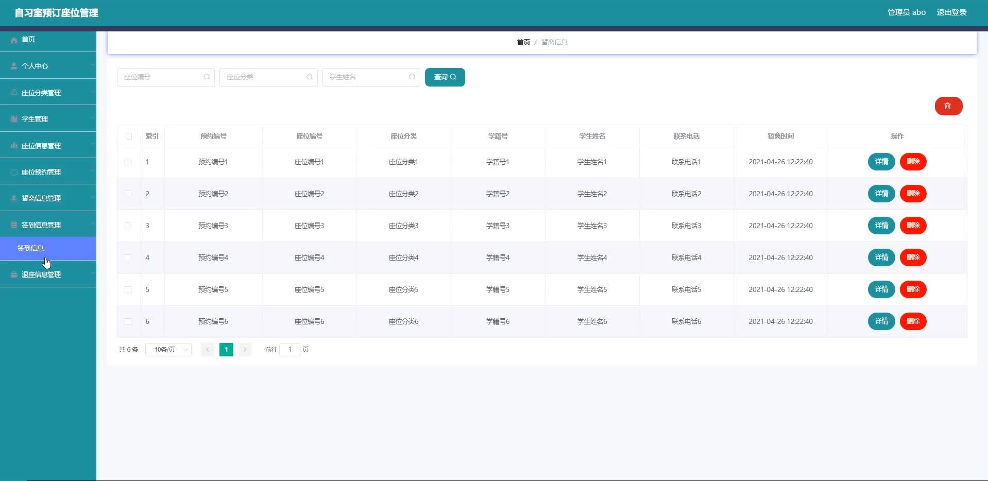Click the icon beside 座位分类管理
988x481 pixels.
(14, 93)
